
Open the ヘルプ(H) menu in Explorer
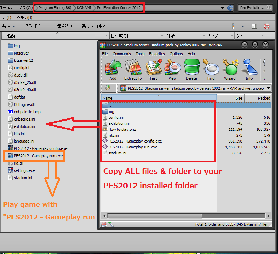tap(24, 17)
